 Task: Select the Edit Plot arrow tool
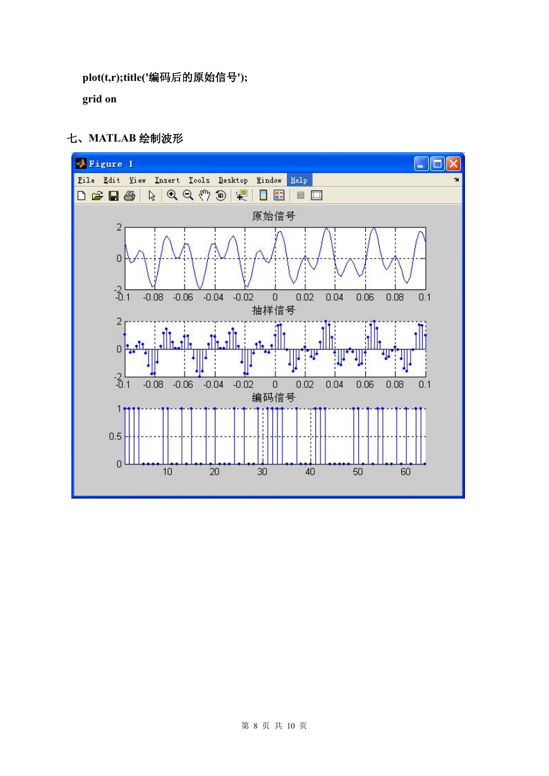(152, 196)
